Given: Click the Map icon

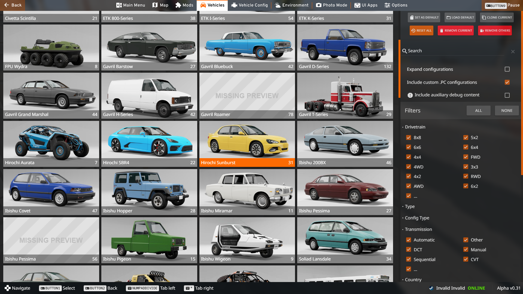Looking at the screenshot, I should [x=155, y=5].
